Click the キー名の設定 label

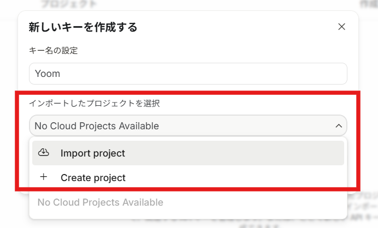coord(53,51)
